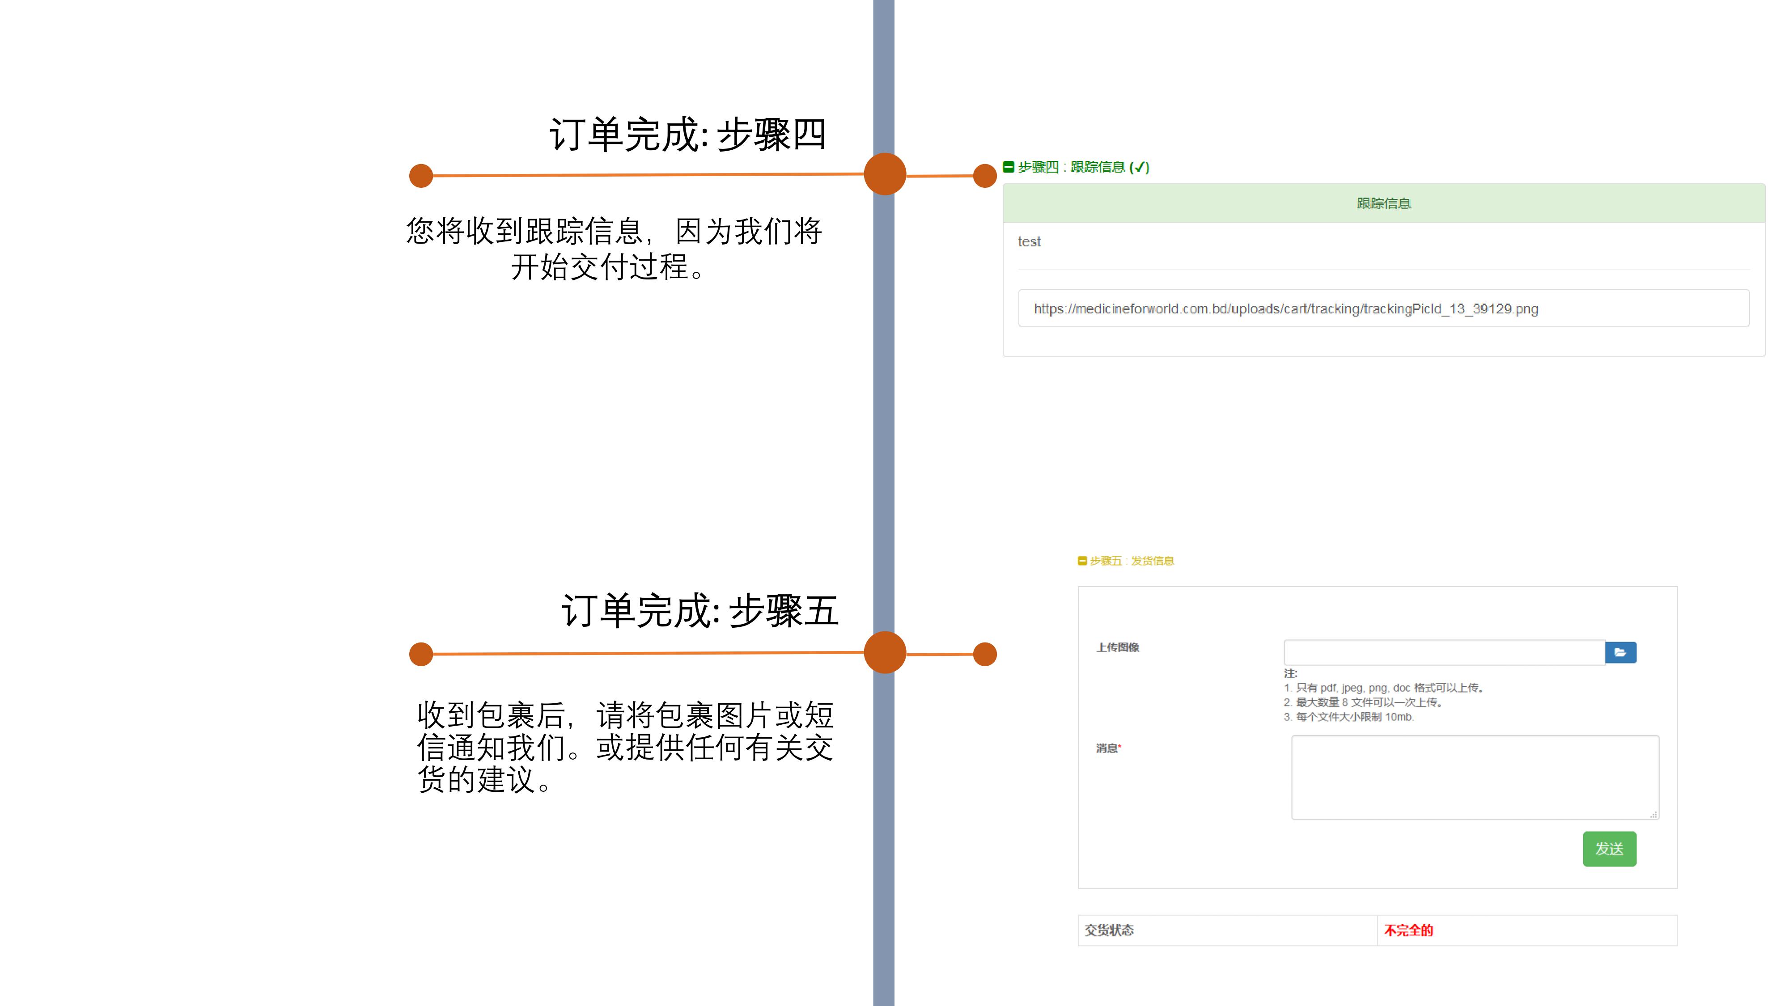Image resolution: width=1789 pixels, height=1006 pixels.
Task: Click the 上传图像 file path field
Action: pyautogui.click(x=1444, y=652)
